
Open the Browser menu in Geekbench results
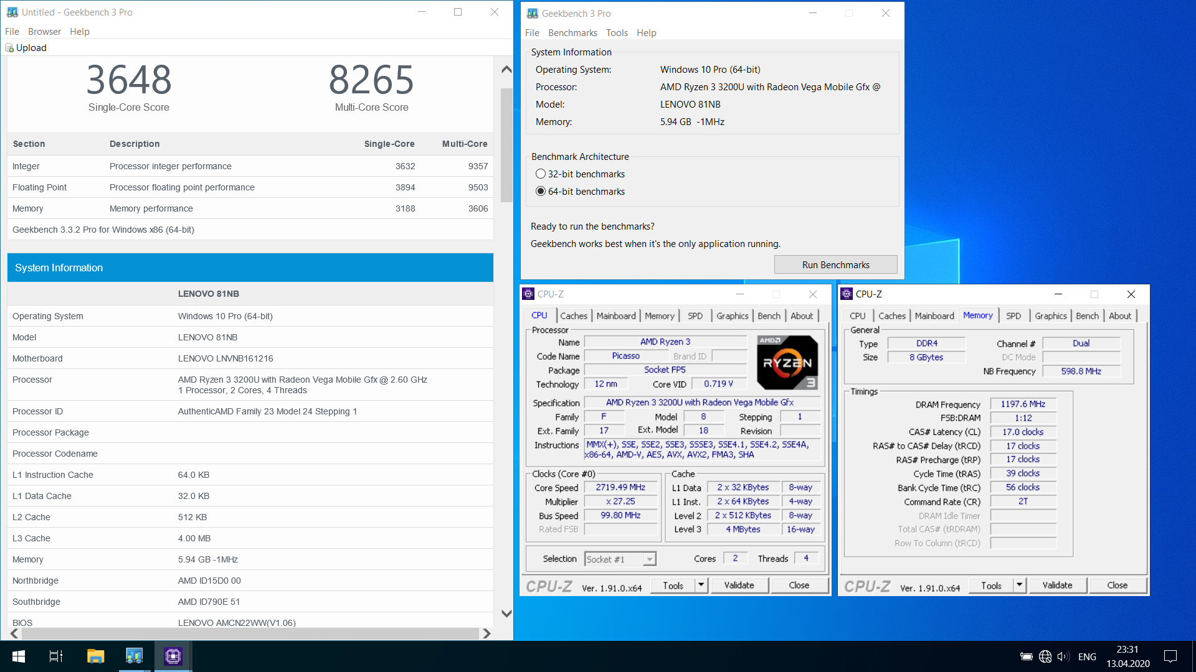tap(44, 32)
